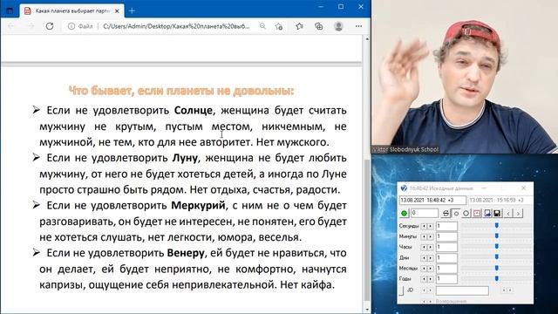Decrease Секунды with left arrow

424,226
